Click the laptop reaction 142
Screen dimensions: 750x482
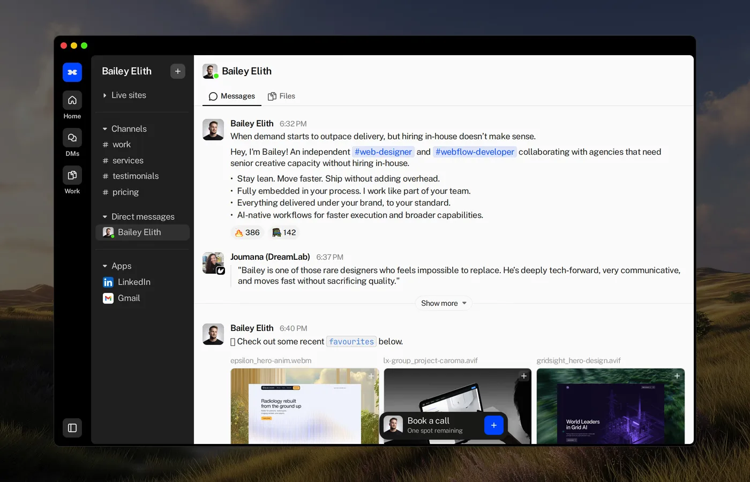point(284,232)
